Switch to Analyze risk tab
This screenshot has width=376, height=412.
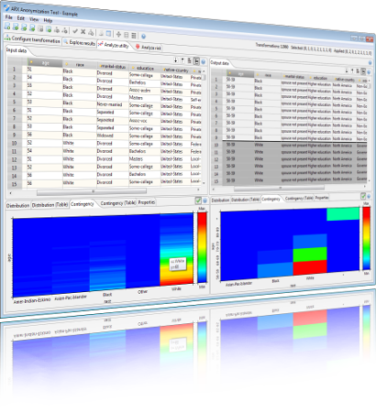click(149, 48)
